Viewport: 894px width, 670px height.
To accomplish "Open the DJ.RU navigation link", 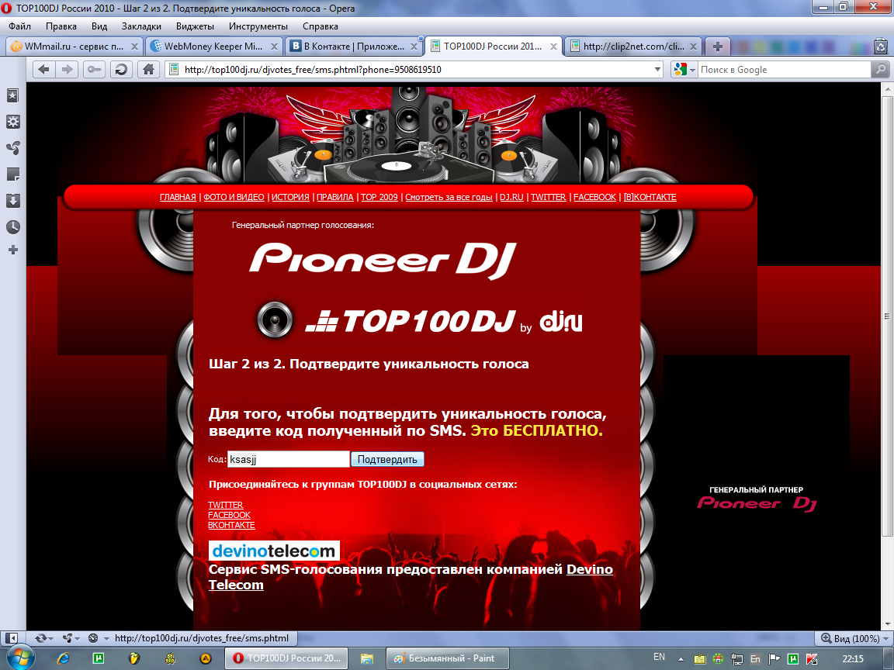I will (x=511, y=197).
